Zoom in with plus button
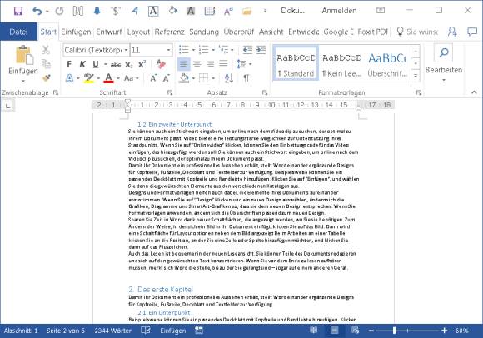The image size is (483, 338). tap(444, 331)
